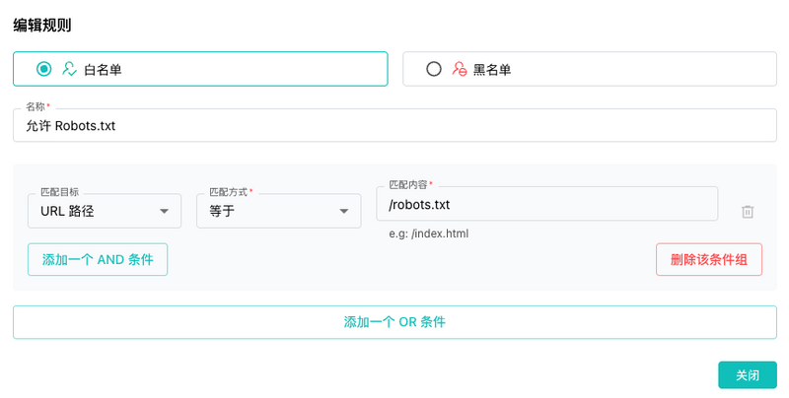Screen dimensions: 789x398
Task: Open the 匹配目标 URL 路径 dropdown
Action: pos(105,211)
